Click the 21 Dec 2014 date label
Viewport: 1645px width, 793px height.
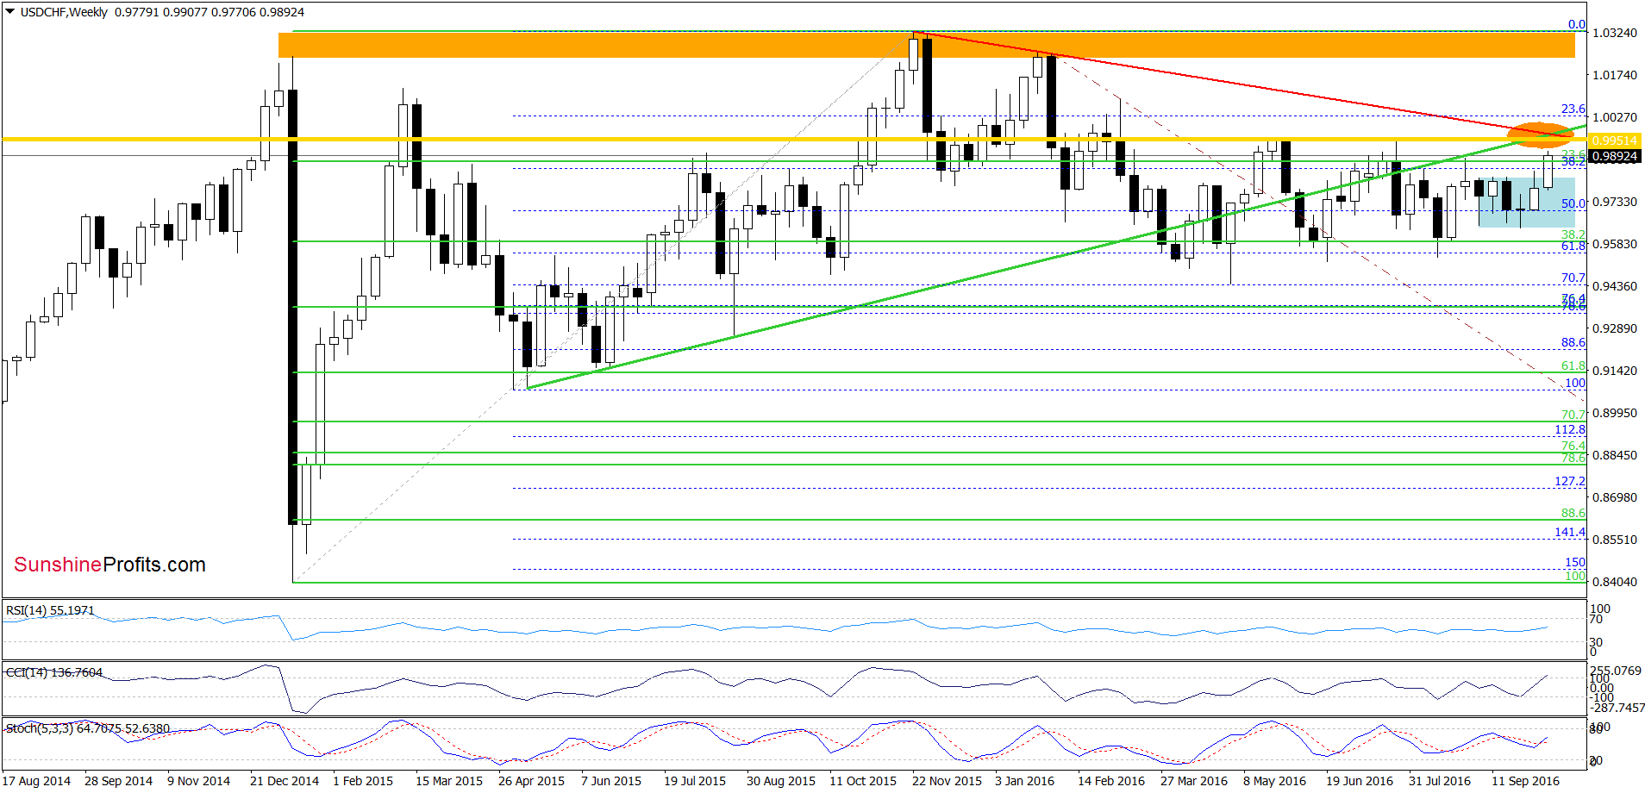point(285,781)
